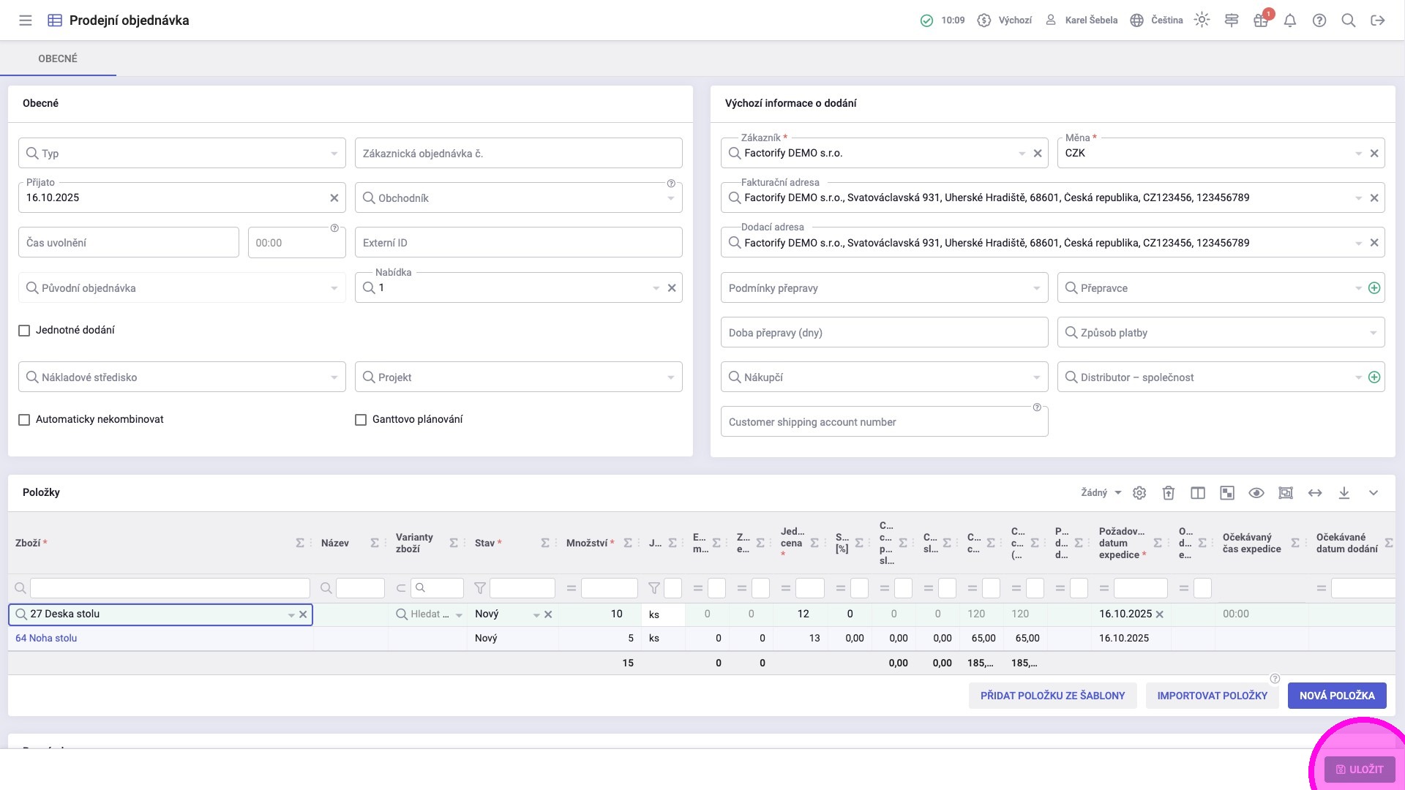Click the Zákaznická objednávka č. input field
This screenshot has height=790, width=1405.
pos(518,154)
